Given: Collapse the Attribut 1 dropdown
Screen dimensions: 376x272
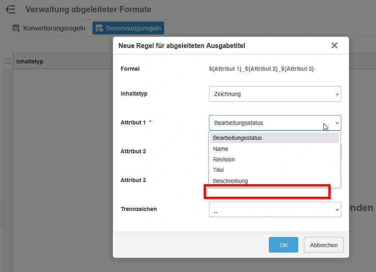Looking at the screenshot, I should point(275,123).
